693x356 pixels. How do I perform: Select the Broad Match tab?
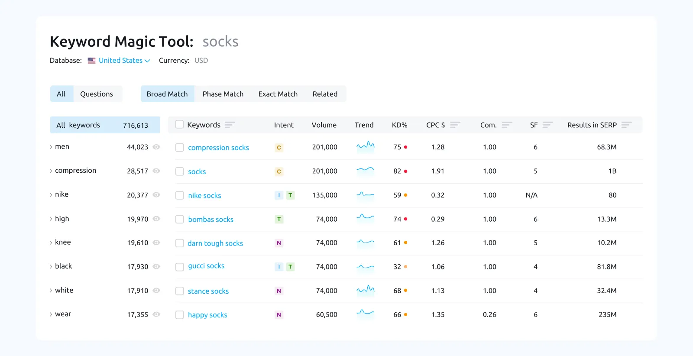(x=167, y=94)
